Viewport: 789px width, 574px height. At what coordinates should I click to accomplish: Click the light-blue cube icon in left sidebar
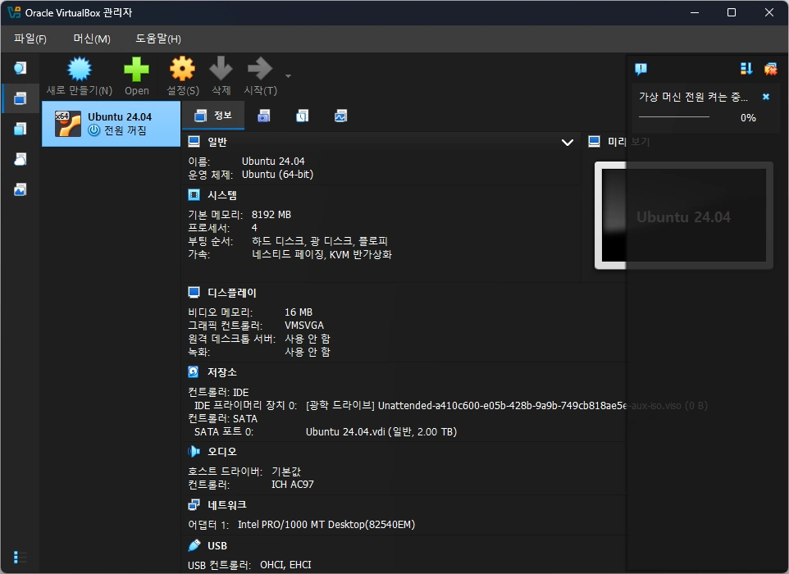[21, 129]
